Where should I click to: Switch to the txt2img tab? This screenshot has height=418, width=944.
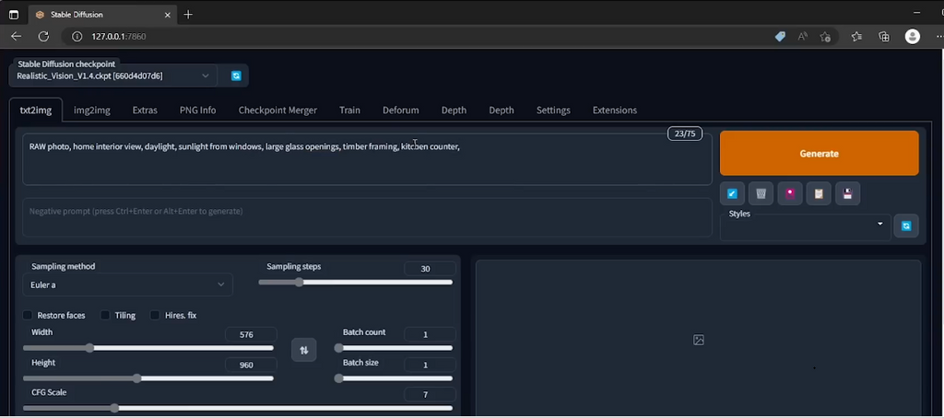(x=36, y=110)
